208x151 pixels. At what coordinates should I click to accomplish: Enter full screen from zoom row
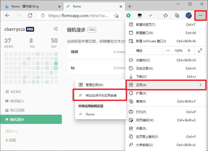[x=200, y=51]
